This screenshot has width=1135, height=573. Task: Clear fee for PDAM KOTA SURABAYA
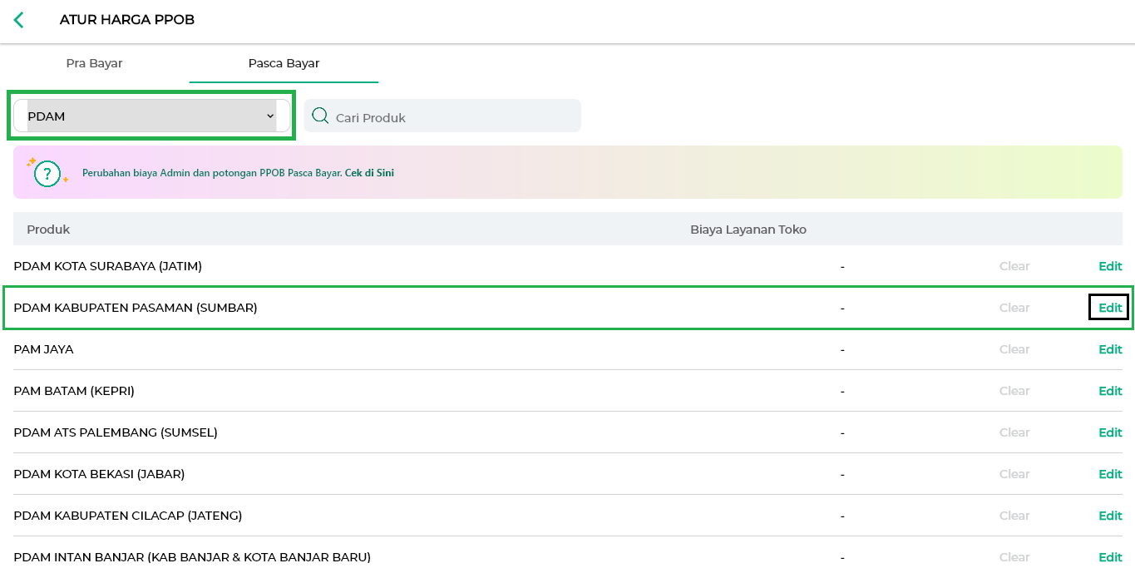point(1014,266)
